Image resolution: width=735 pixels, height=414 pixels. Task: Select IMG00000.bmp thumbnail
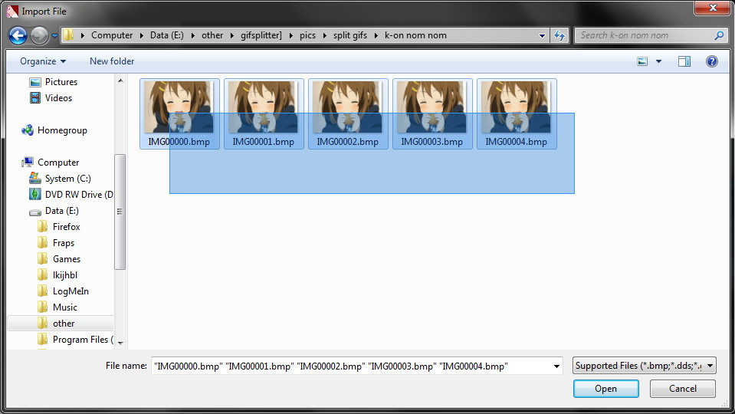(179, 114)
